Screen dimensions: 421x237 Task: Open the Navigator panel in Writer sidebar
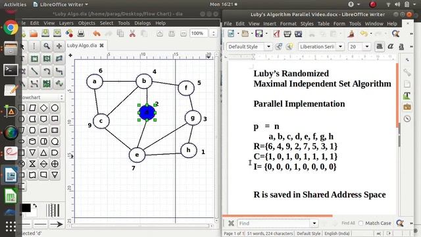(407, 118)
